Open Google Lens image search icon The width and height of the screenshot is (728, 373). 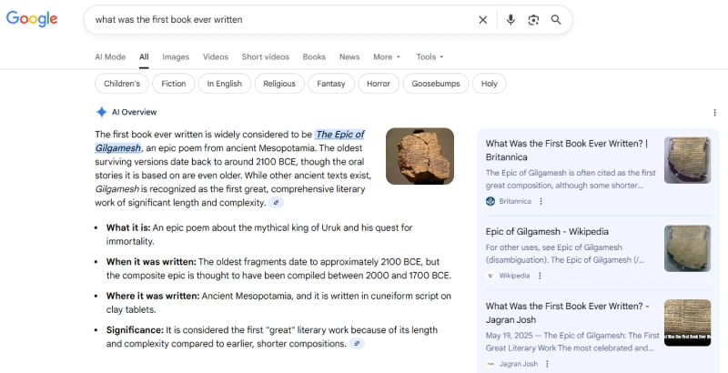[533, 19]
